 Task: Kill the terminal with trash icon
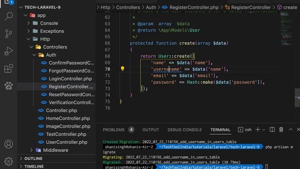pyautogui.click(x=281, y=130)
